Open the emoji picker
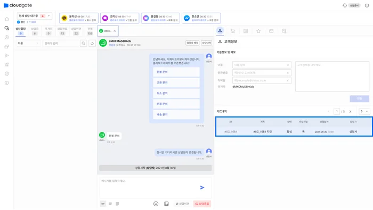373x210 pixels. pos(156,204)
